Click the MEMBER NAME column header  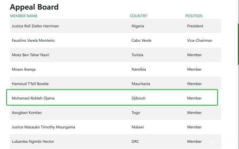[24, 16]
